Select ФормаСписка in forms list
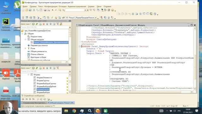 coord(43,89)
